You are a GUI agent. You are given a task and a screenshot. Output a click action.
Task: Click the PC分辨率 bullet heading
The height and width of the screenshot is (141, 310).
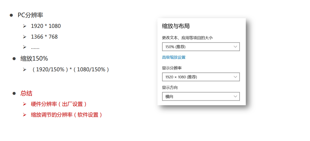coord(30,15)
